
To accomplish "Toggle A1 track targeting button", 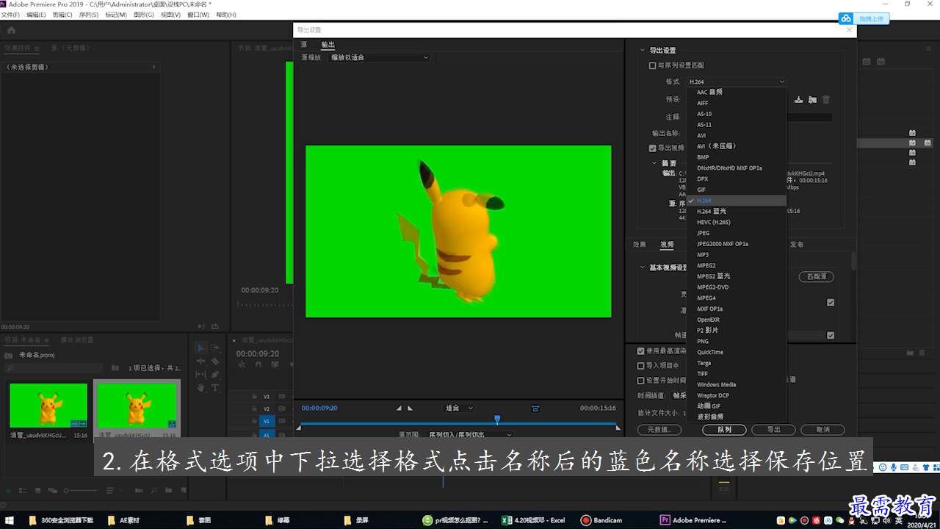I will tap(267, 435).
